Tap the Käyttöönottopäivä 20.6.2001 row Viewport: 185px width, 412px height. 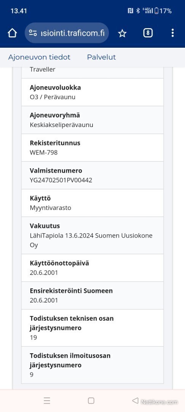[x=92, y=268]
